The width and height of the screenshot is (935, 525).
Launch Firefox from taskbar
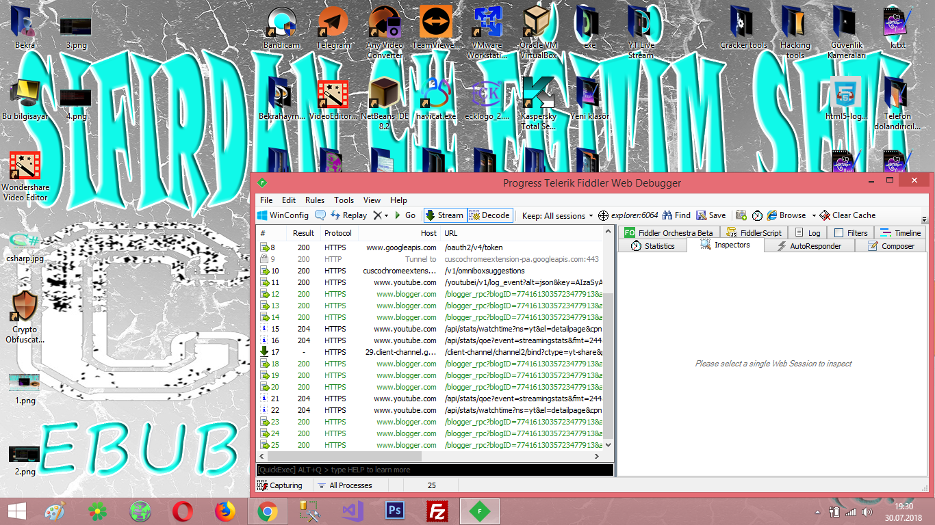click(x=225, y=511)
